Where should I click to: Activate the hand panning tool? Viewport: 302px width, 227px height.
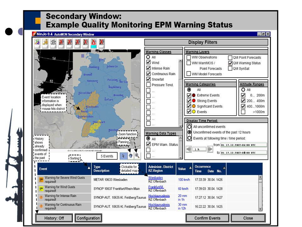pos(131,156)
